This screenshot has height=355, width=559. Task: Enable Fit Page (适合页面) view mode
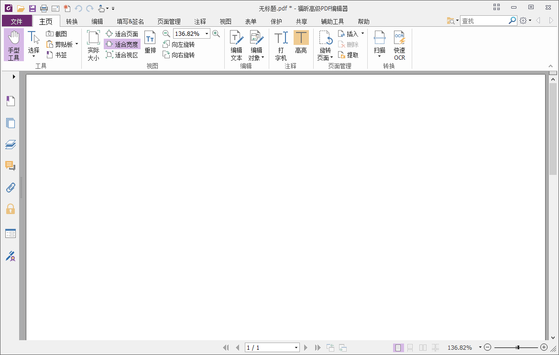[x=123, y=33]
